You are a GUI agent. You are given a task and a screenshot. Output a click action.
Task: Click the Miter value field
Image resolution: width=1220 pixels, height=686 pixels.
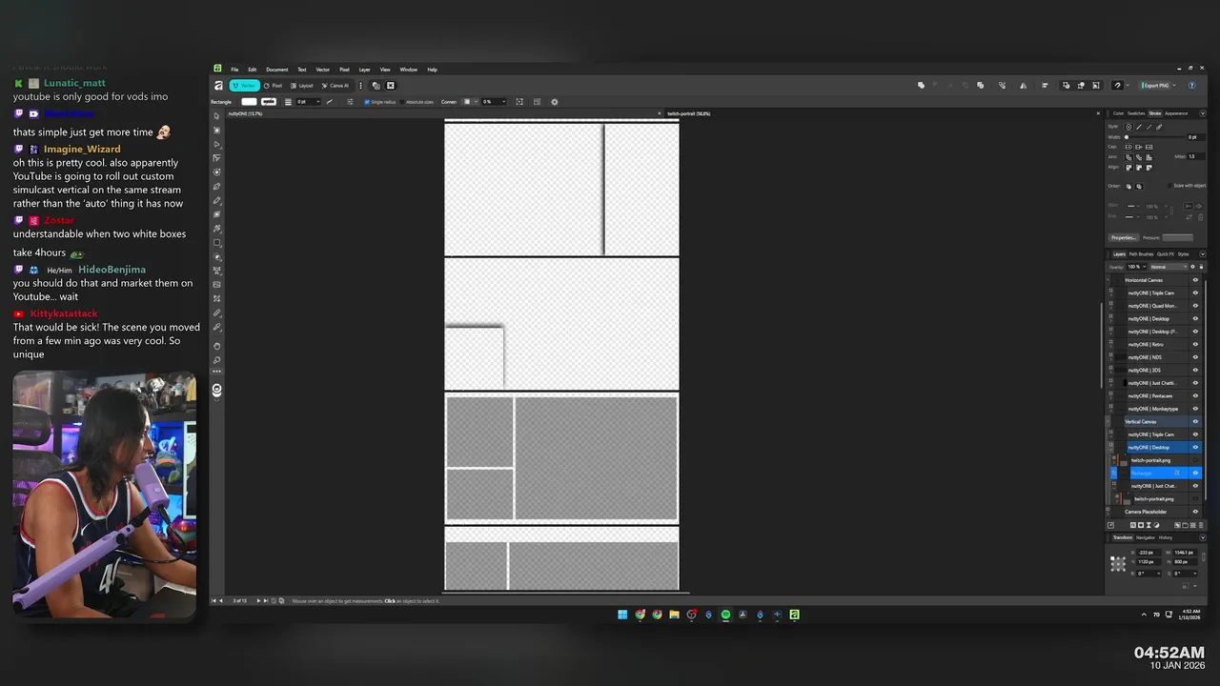tap(1195, 156)
